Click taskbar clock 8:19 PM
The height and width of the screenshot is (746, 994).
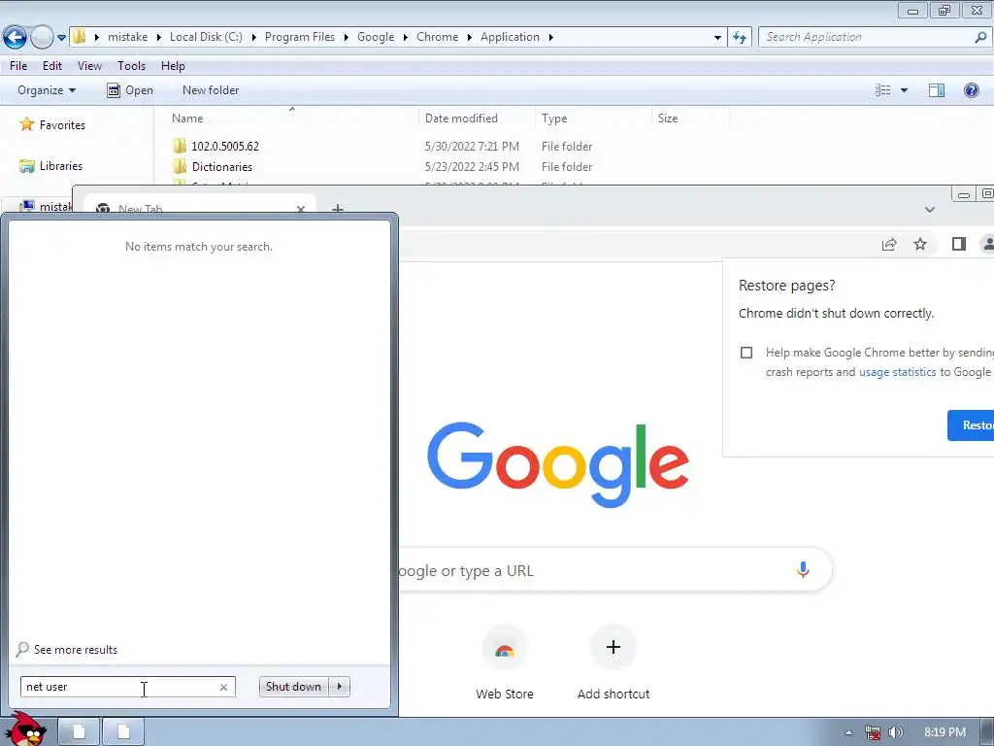click(x=944, y=732)
